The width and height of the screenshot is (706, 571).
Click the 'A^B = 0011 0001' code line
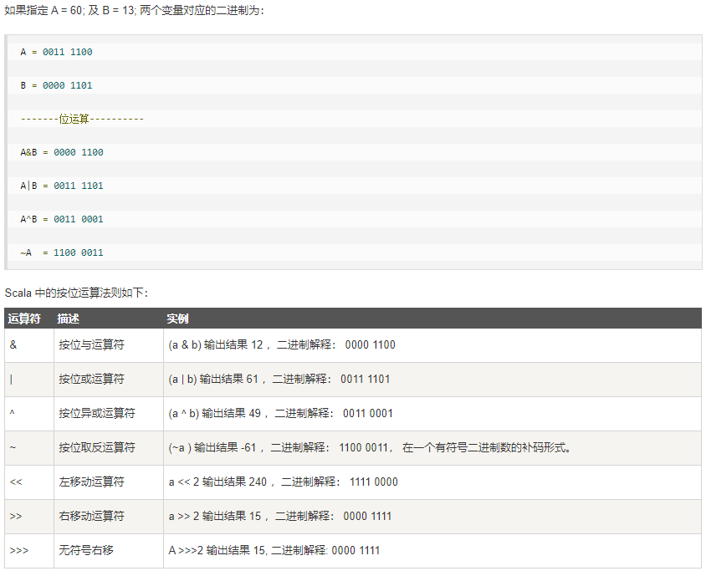pos(62,219)
